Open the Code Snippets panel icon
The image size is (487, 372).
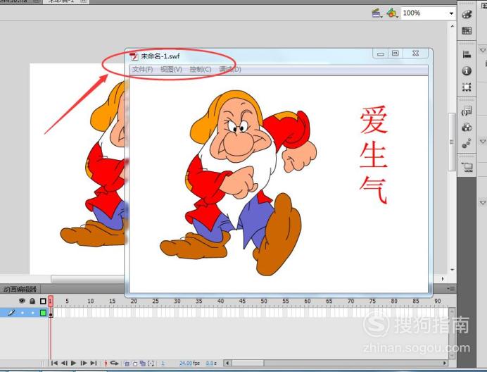(x=467, y=111)
